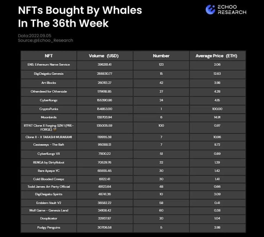
Task: Click the hammer emoji in RTFKT row
Action: coord(55,129)
